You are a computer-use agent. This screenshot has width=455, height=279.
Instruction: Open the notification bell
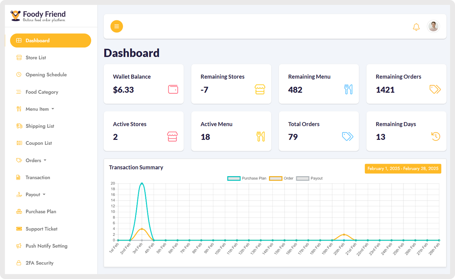416,27
